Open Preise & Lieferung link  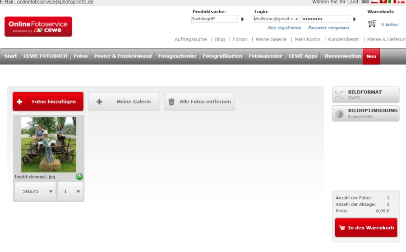coord(386,39)
